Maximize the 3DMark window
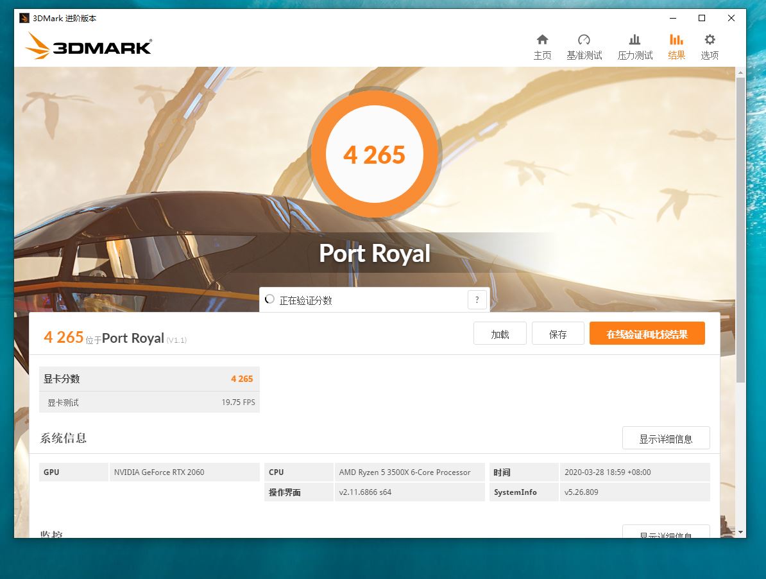 click(701, 18)
